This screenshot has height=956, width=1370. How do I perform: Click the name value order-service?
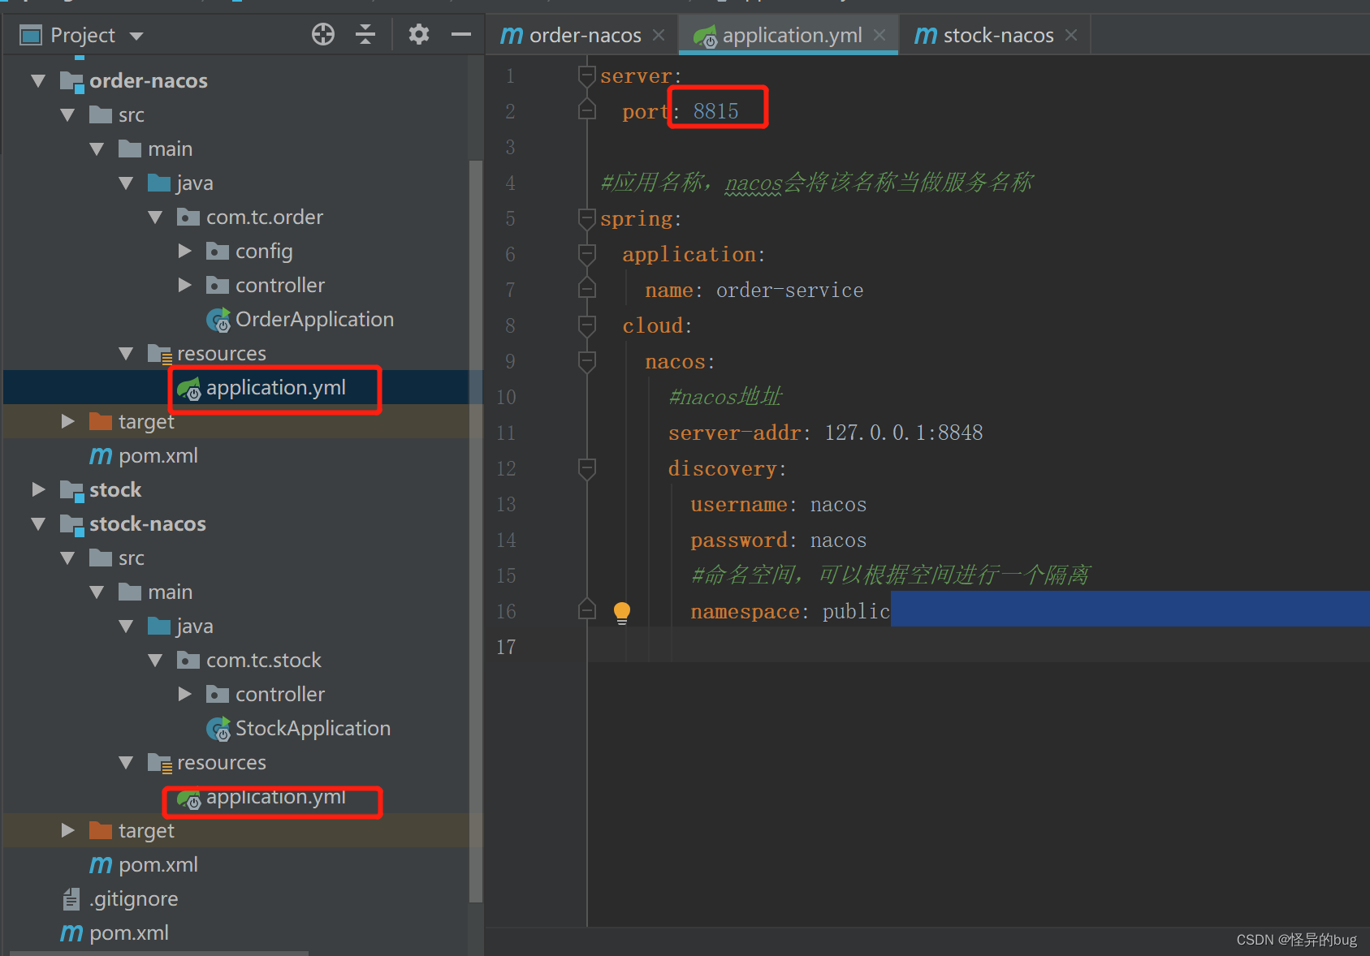(789, 291)
